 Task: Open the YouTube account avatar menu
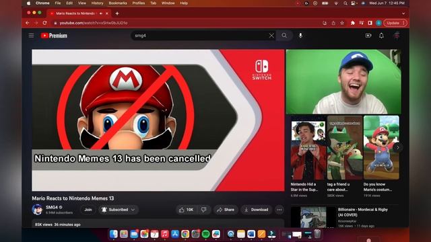397,36
